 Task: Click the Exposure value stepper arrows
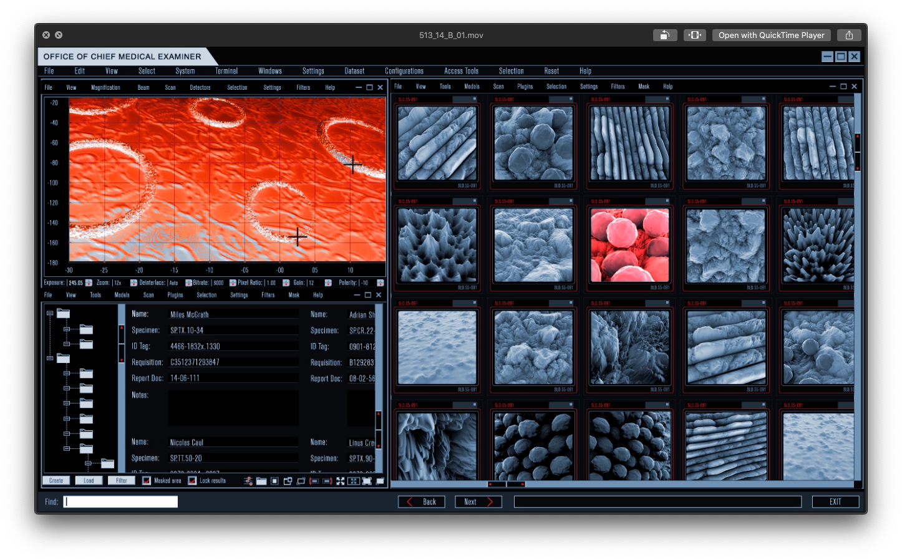(89, 282)
